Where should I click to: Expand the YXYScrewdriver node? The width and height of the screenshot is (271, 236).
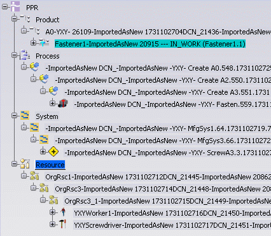52,224
